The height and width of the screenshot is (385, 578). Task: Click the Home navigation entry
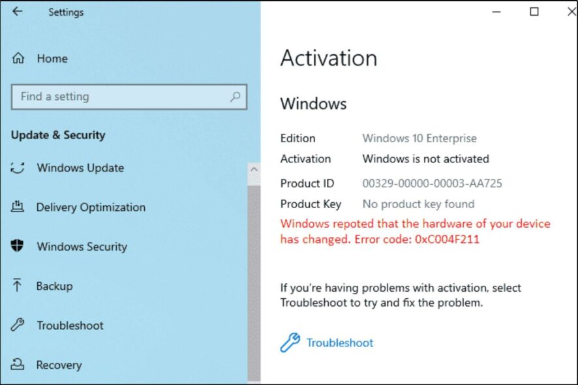52,59
